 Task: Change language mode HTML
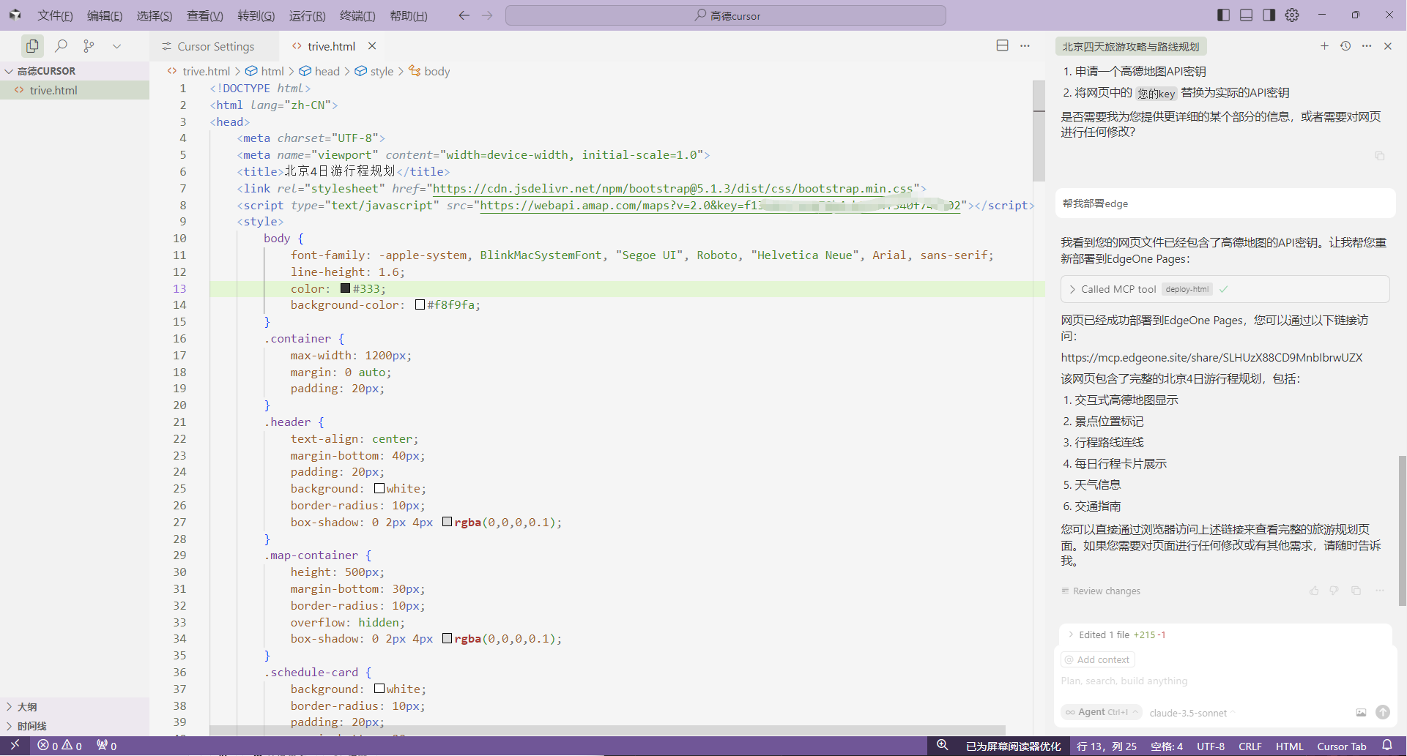[1289, 746]
